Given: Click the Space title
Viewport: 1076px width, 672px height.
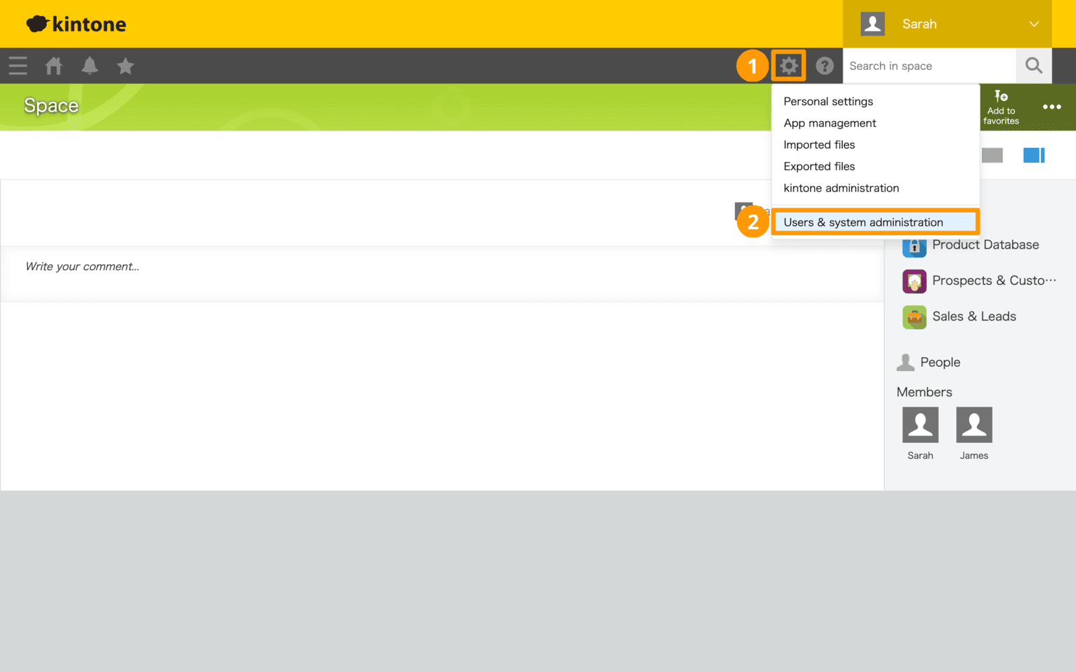Looking at the screenshot, I should (x=51, y=106).
